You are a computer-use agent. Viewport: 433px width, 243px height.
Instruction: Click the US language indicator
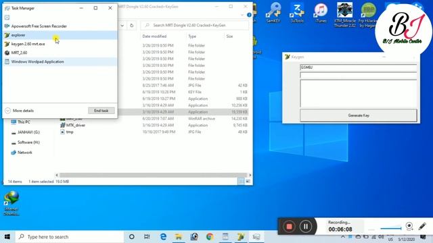pyautogui.click(x=390, y=240)
